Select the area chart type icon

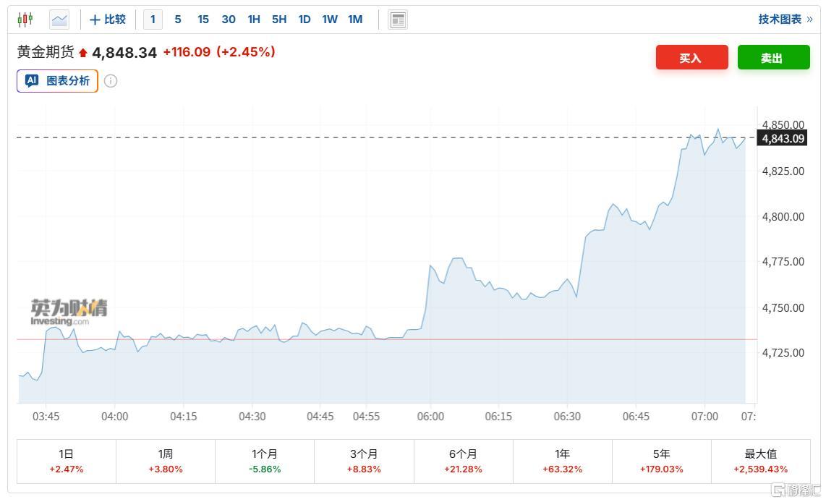[x=59, y=20]
